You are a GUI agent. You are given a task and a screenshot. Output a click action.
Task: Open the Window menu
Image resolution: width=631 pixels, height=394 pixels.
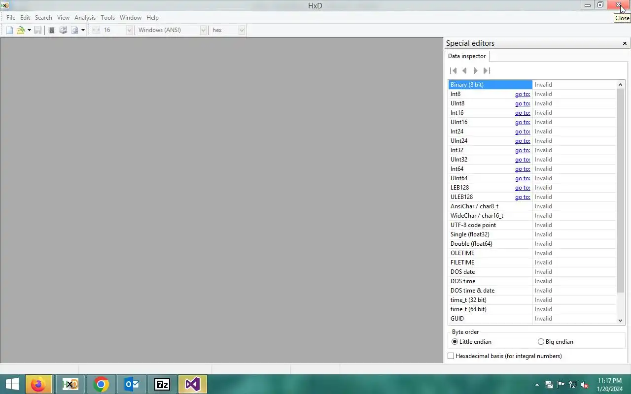click(x=131, y=18)
